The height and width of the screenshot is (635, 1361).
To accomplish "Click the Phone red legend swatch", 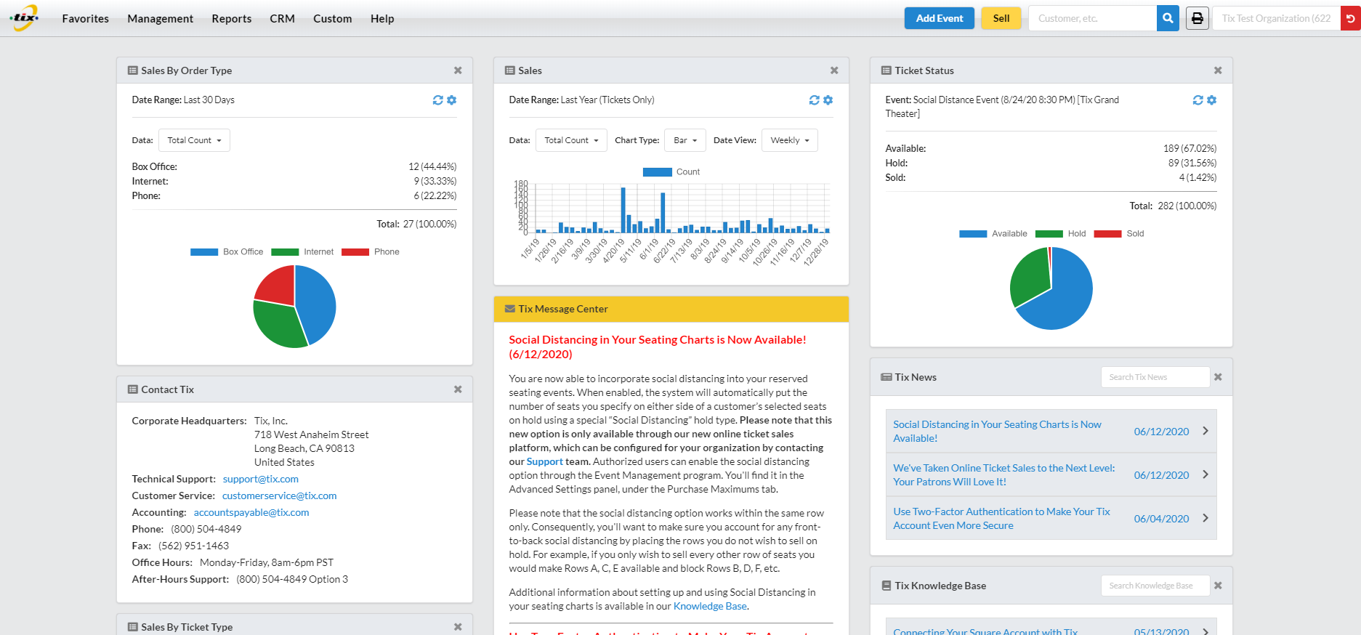I will pos(355,252).
